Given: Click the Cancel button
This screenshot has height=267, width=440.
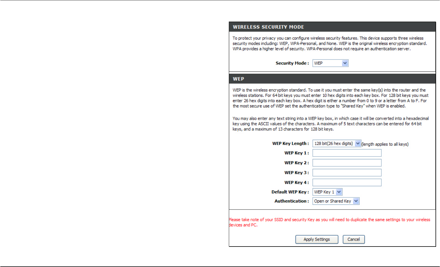Looking at the screenshot, I should point(354,239).
